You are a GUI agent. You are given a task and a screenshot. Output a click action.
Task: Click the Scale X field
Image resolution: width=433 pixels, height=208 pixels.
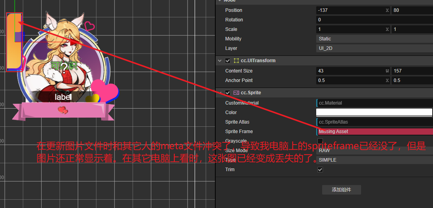pos(353,29)
